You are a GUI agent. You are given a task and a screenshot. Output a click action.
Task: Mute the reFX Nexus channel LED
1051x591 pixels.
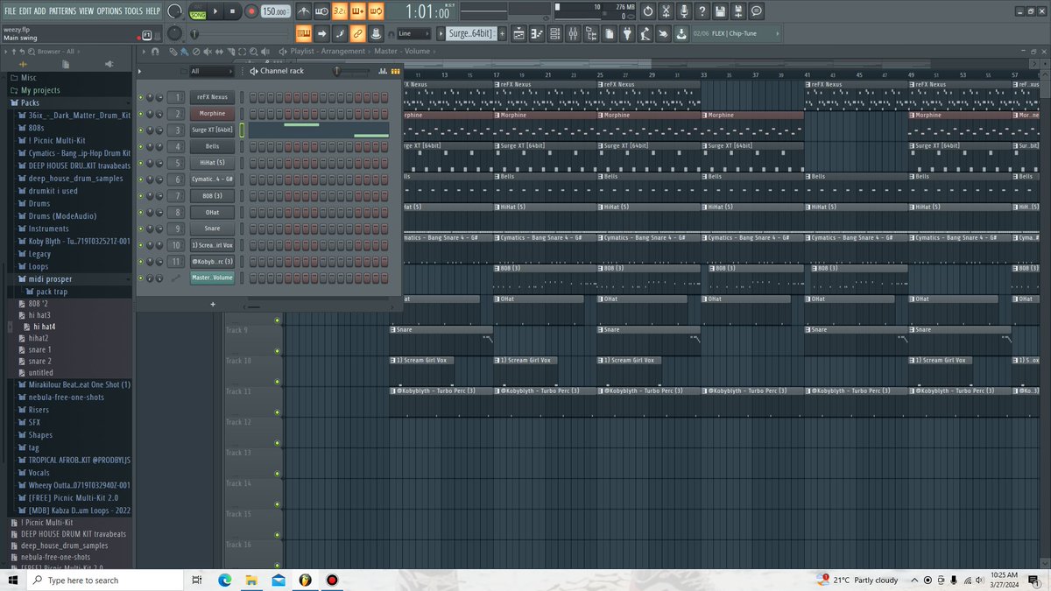pyautogui.click(x=140, y=97)
